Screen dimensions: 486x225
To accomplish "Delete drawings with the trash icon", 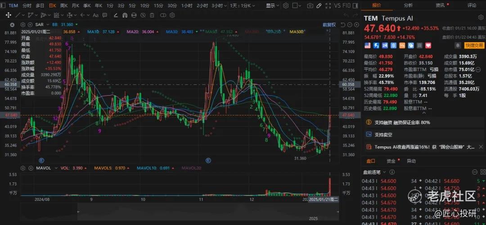I will pyautogui.click(x=152, y=15).
